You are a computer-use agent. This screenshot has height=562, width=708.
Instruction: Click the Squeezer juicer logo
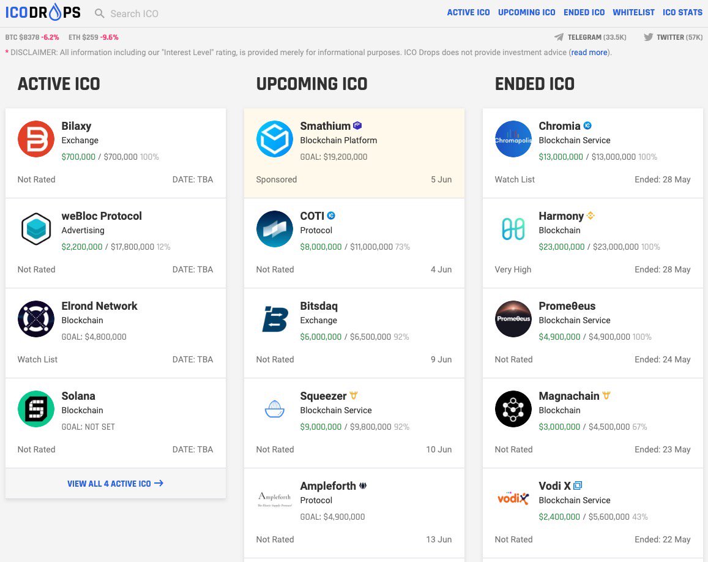tap(275, 409)
